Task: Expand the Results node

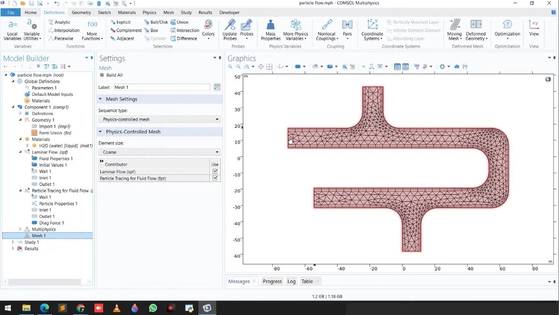Action: [13, 249]
